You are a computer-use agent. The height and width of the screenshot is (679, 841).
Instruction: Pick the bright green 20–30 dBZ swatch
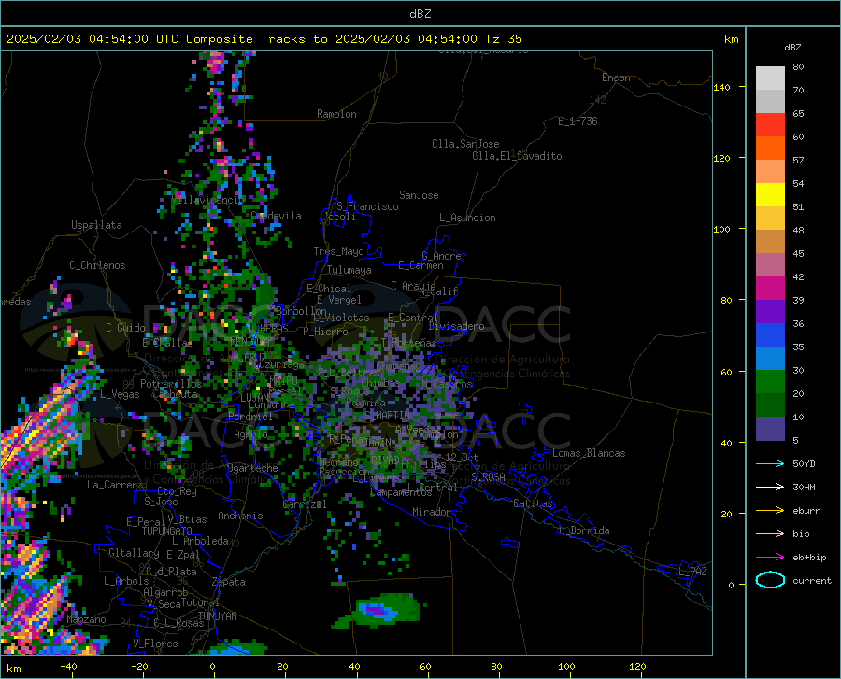770,382
